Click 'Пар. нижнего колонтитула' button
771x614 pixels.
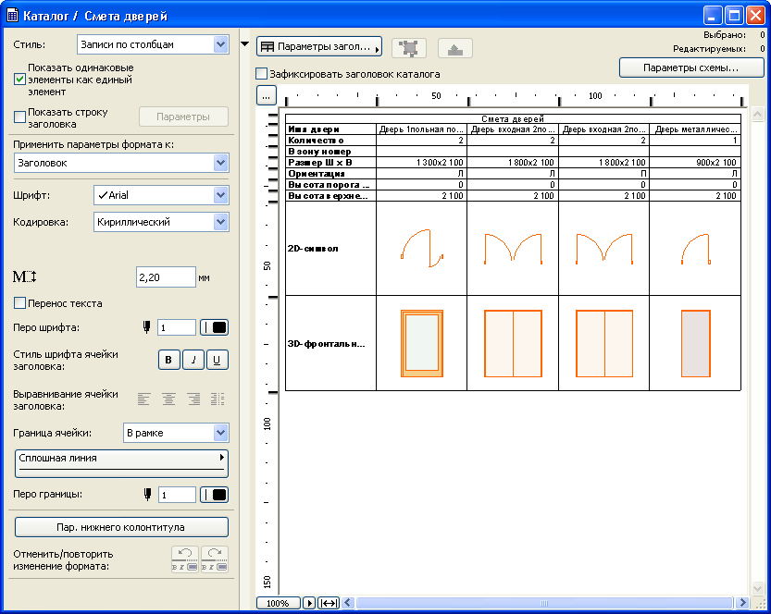pyautogui.click(x=121, y=527)
